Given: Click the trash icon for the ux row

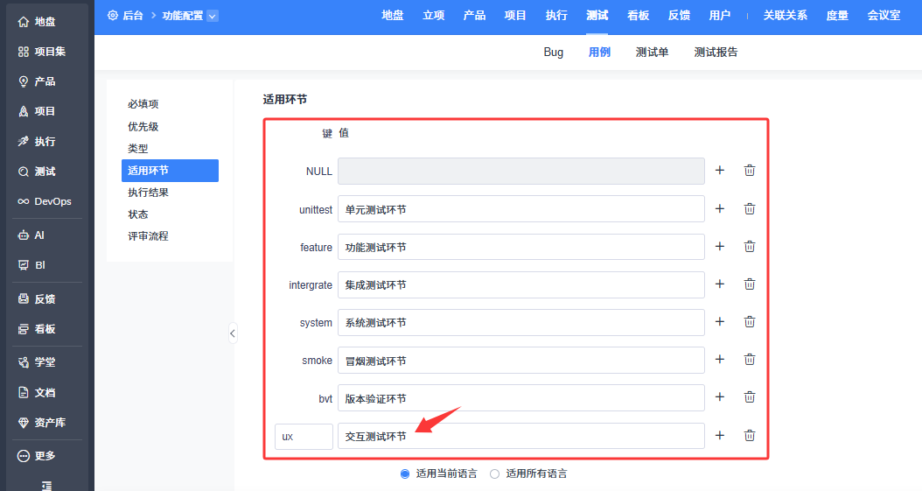Looking at the screenshot, I should pos(750,435).
